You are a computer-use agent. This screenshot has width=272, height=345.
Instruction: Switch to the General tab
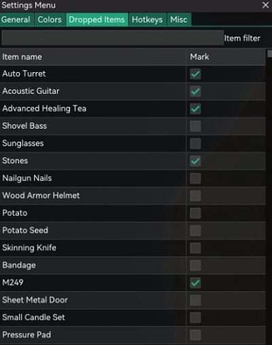point(17,20)
